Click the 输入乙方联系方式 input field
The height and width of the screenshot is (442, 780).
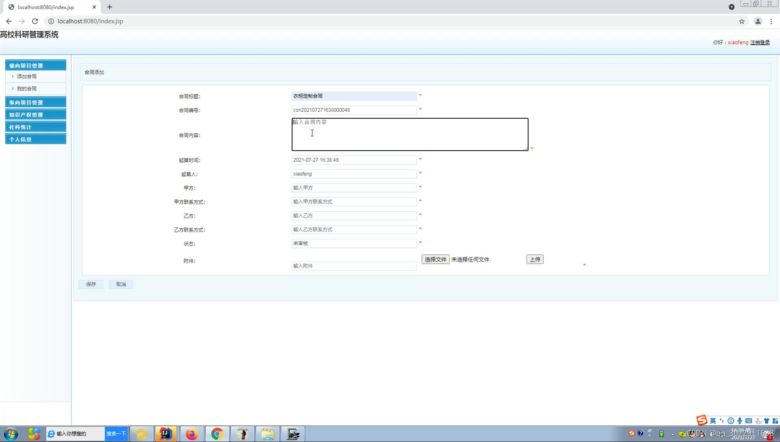pyautogui.click(x=354, y=229)
